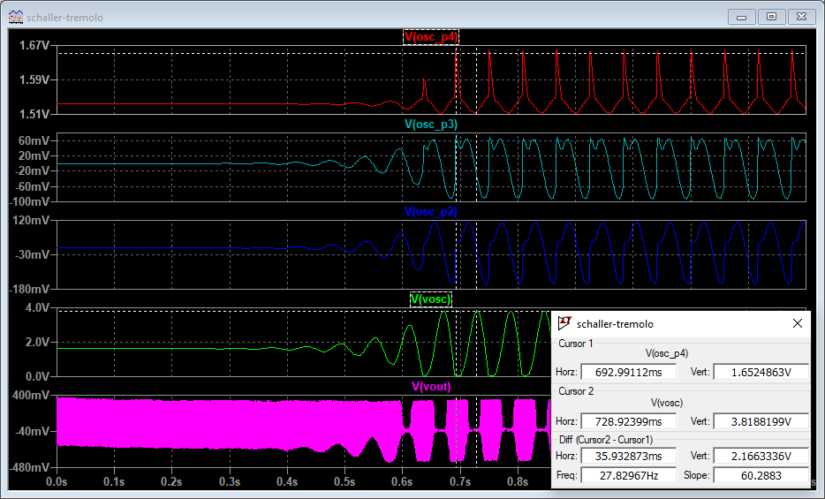Image resolution: width=825 pixels, height=499 pixels.
Task: Click the 1.67V label on top pane axis
Action: [34, 46]
